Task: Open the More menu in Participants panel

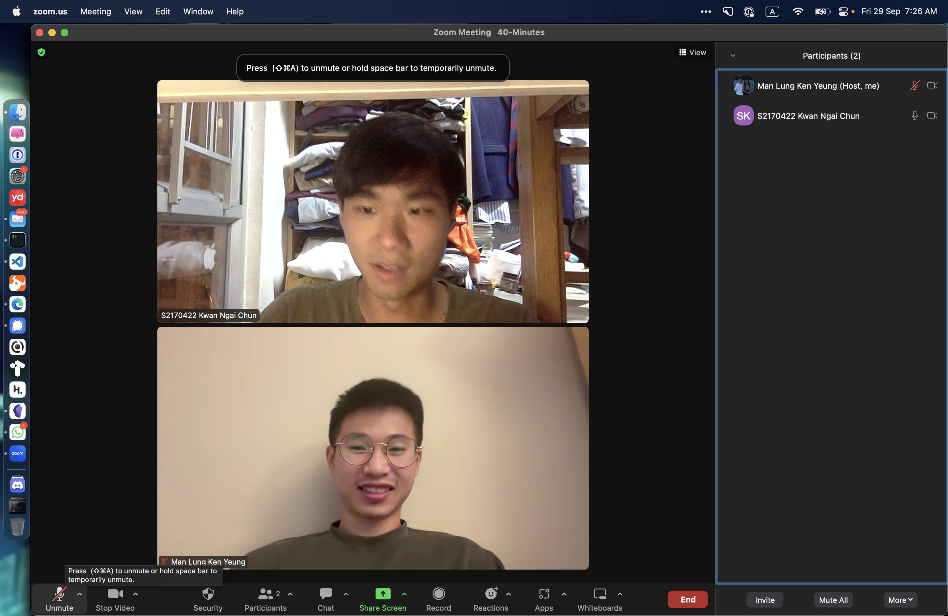Action: (x=900, y=600)
